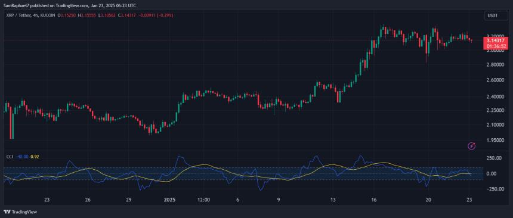Click the 9 date label on time axis

[x=279, y=200]
